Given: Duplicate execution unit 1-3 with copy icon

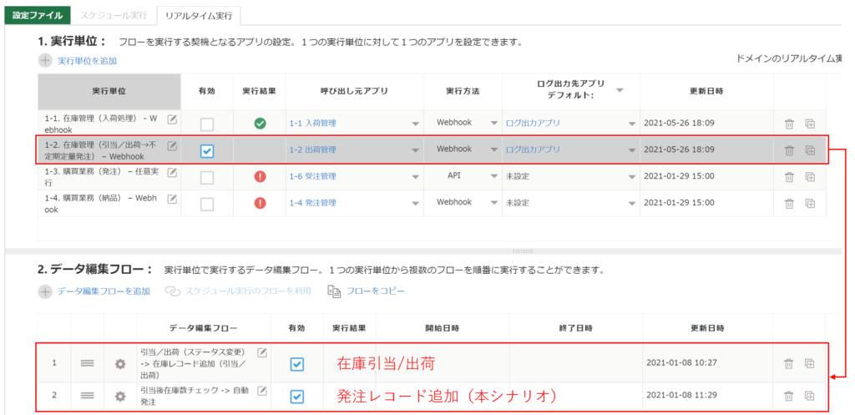Looking at the screenshot, I should coord(810,177).
